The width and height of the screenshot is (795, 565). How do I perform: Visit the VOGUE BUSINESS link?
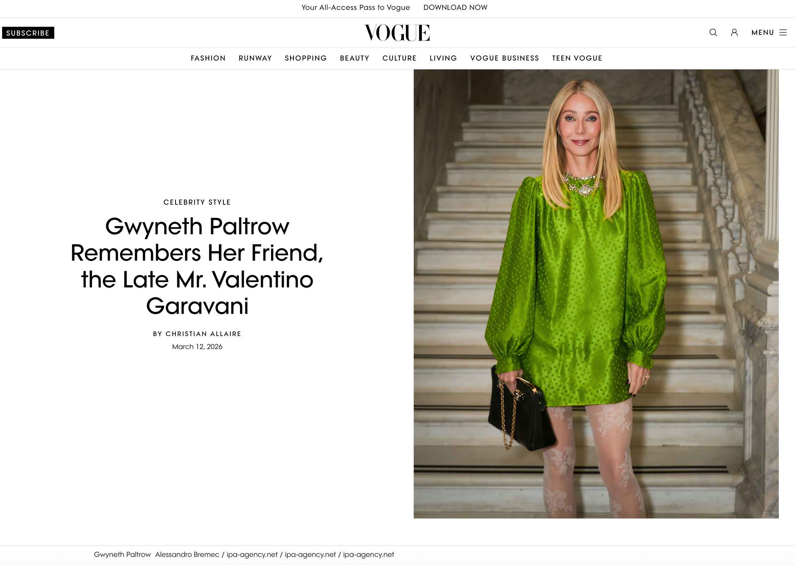click(x=505, y=58)
